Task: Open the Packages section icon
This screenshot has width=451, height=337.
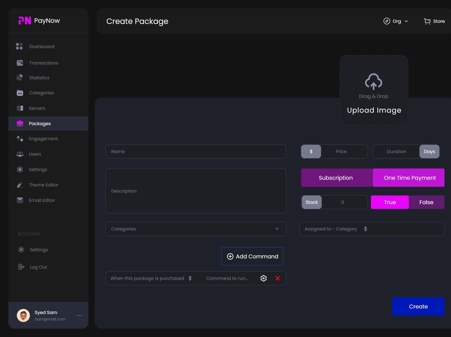Action: coord(20,123)
